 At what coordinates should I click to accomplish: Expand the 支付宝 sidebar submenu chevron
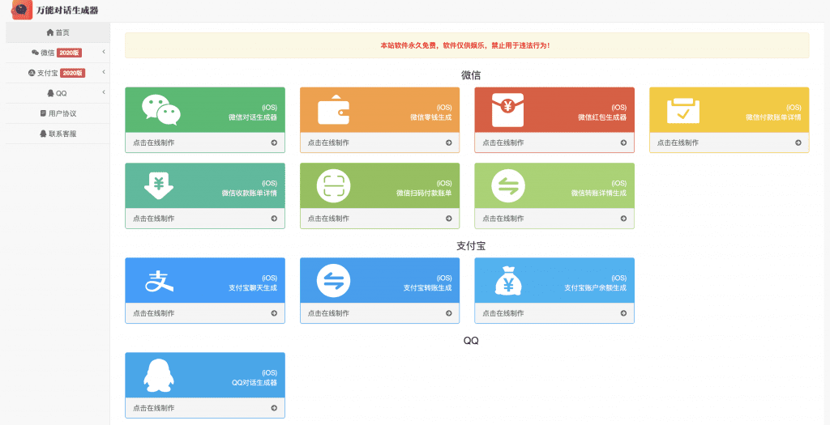104,72
